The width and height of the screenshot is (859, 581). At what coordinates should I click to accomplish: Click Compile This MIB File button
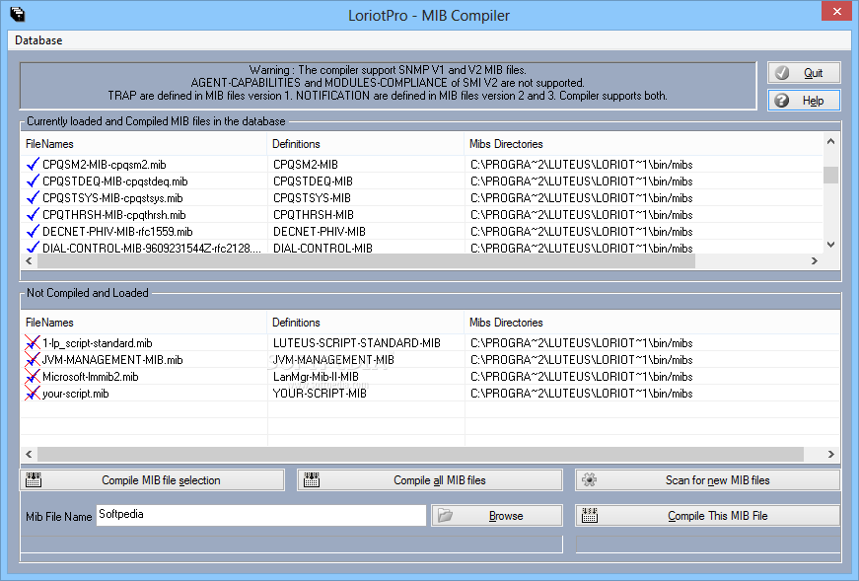[x=708, y=516]
